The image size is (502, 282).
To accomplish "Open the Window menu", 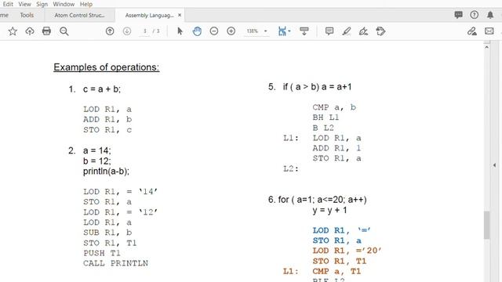I will click(64, 4).
